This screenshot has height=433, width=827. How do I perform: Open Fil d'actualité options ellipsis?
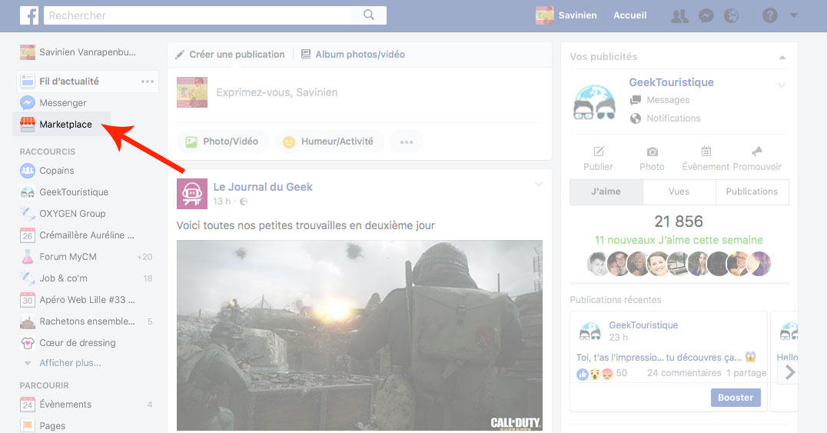pos(147,82)
